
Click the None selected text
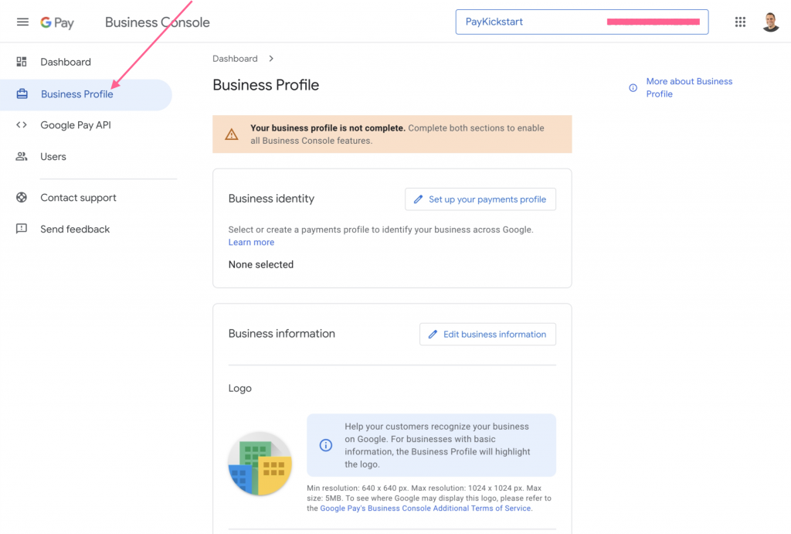[x=261, y=264]
